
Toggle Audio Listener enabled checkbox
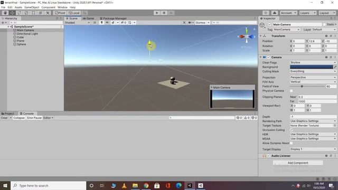click(268, 156)
